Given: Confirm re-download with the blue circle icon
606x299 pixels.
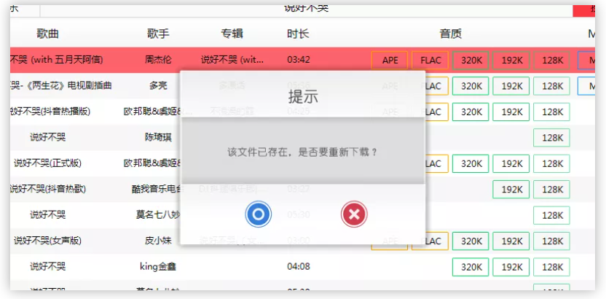Looking at the screenshot, I should point(259,214).
